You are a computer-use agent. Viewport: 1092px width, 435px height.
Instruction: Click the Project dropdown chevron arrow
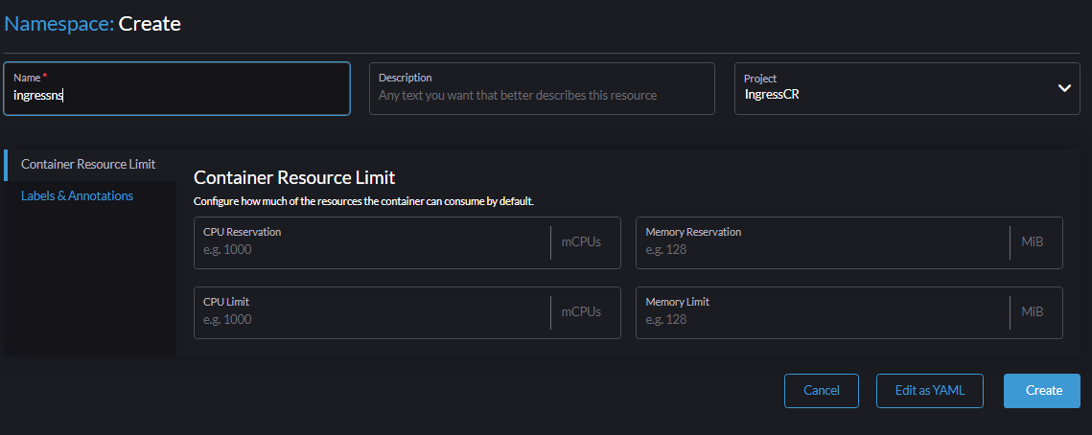coord(1064,88)
